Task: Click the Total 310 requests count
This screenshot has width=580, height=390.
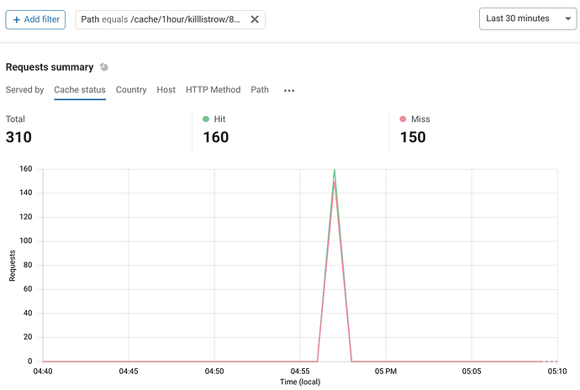Action: tap(18, 137)
